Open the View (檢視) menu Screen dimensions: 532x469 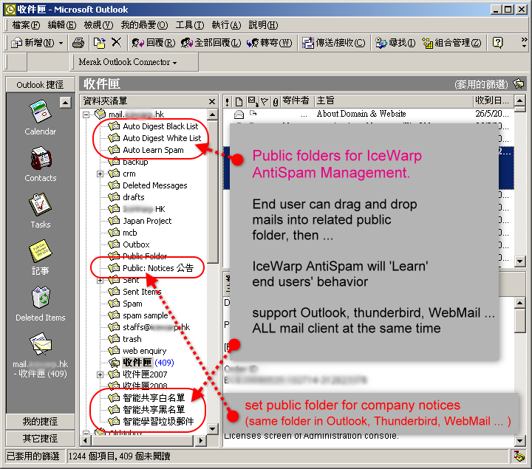[98, 25]
